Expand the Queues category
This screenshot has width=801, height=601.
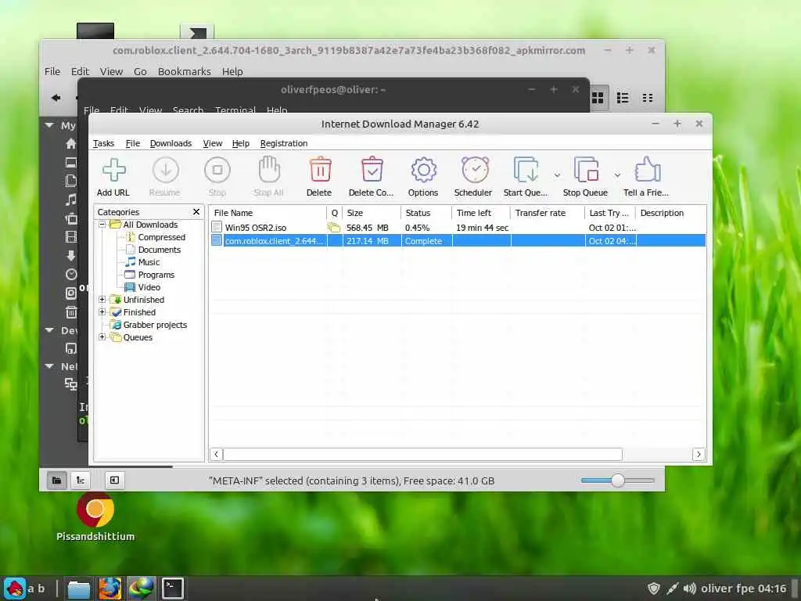(x=102, y=336)
